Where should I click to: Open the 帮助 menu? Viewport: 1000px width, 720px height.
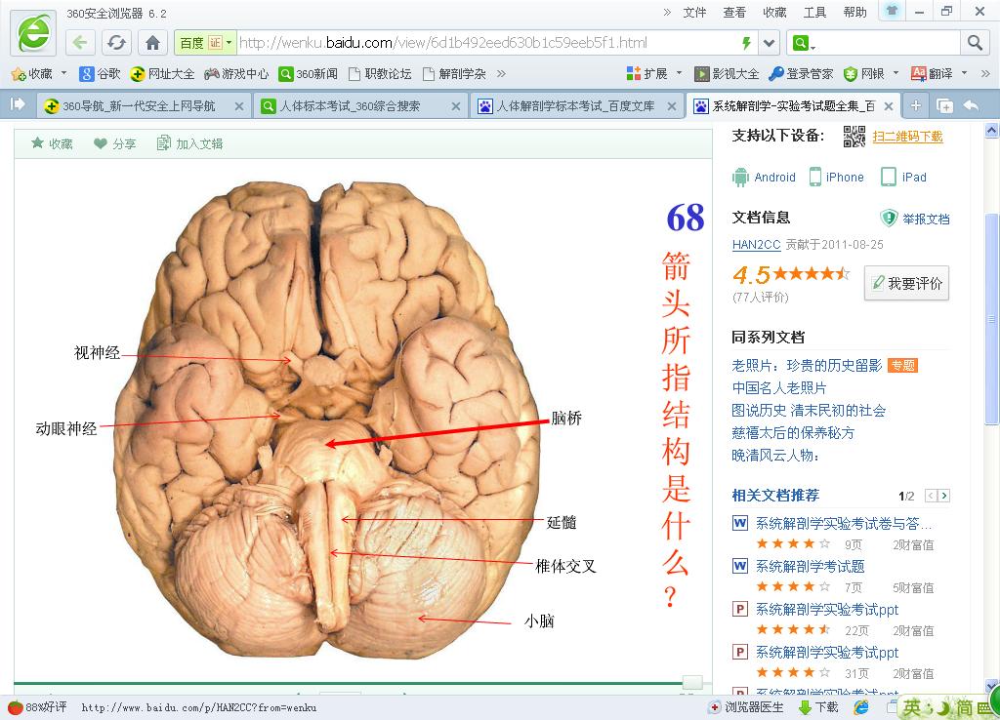click(854, 12)
